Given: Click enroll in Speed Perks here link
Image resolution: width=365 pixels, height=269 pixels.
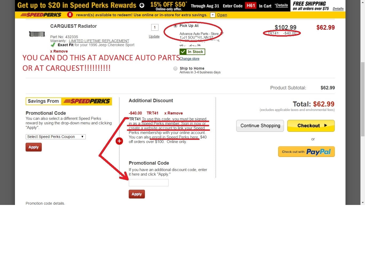Looking at the screenshot, I should (x=175, y=137).
